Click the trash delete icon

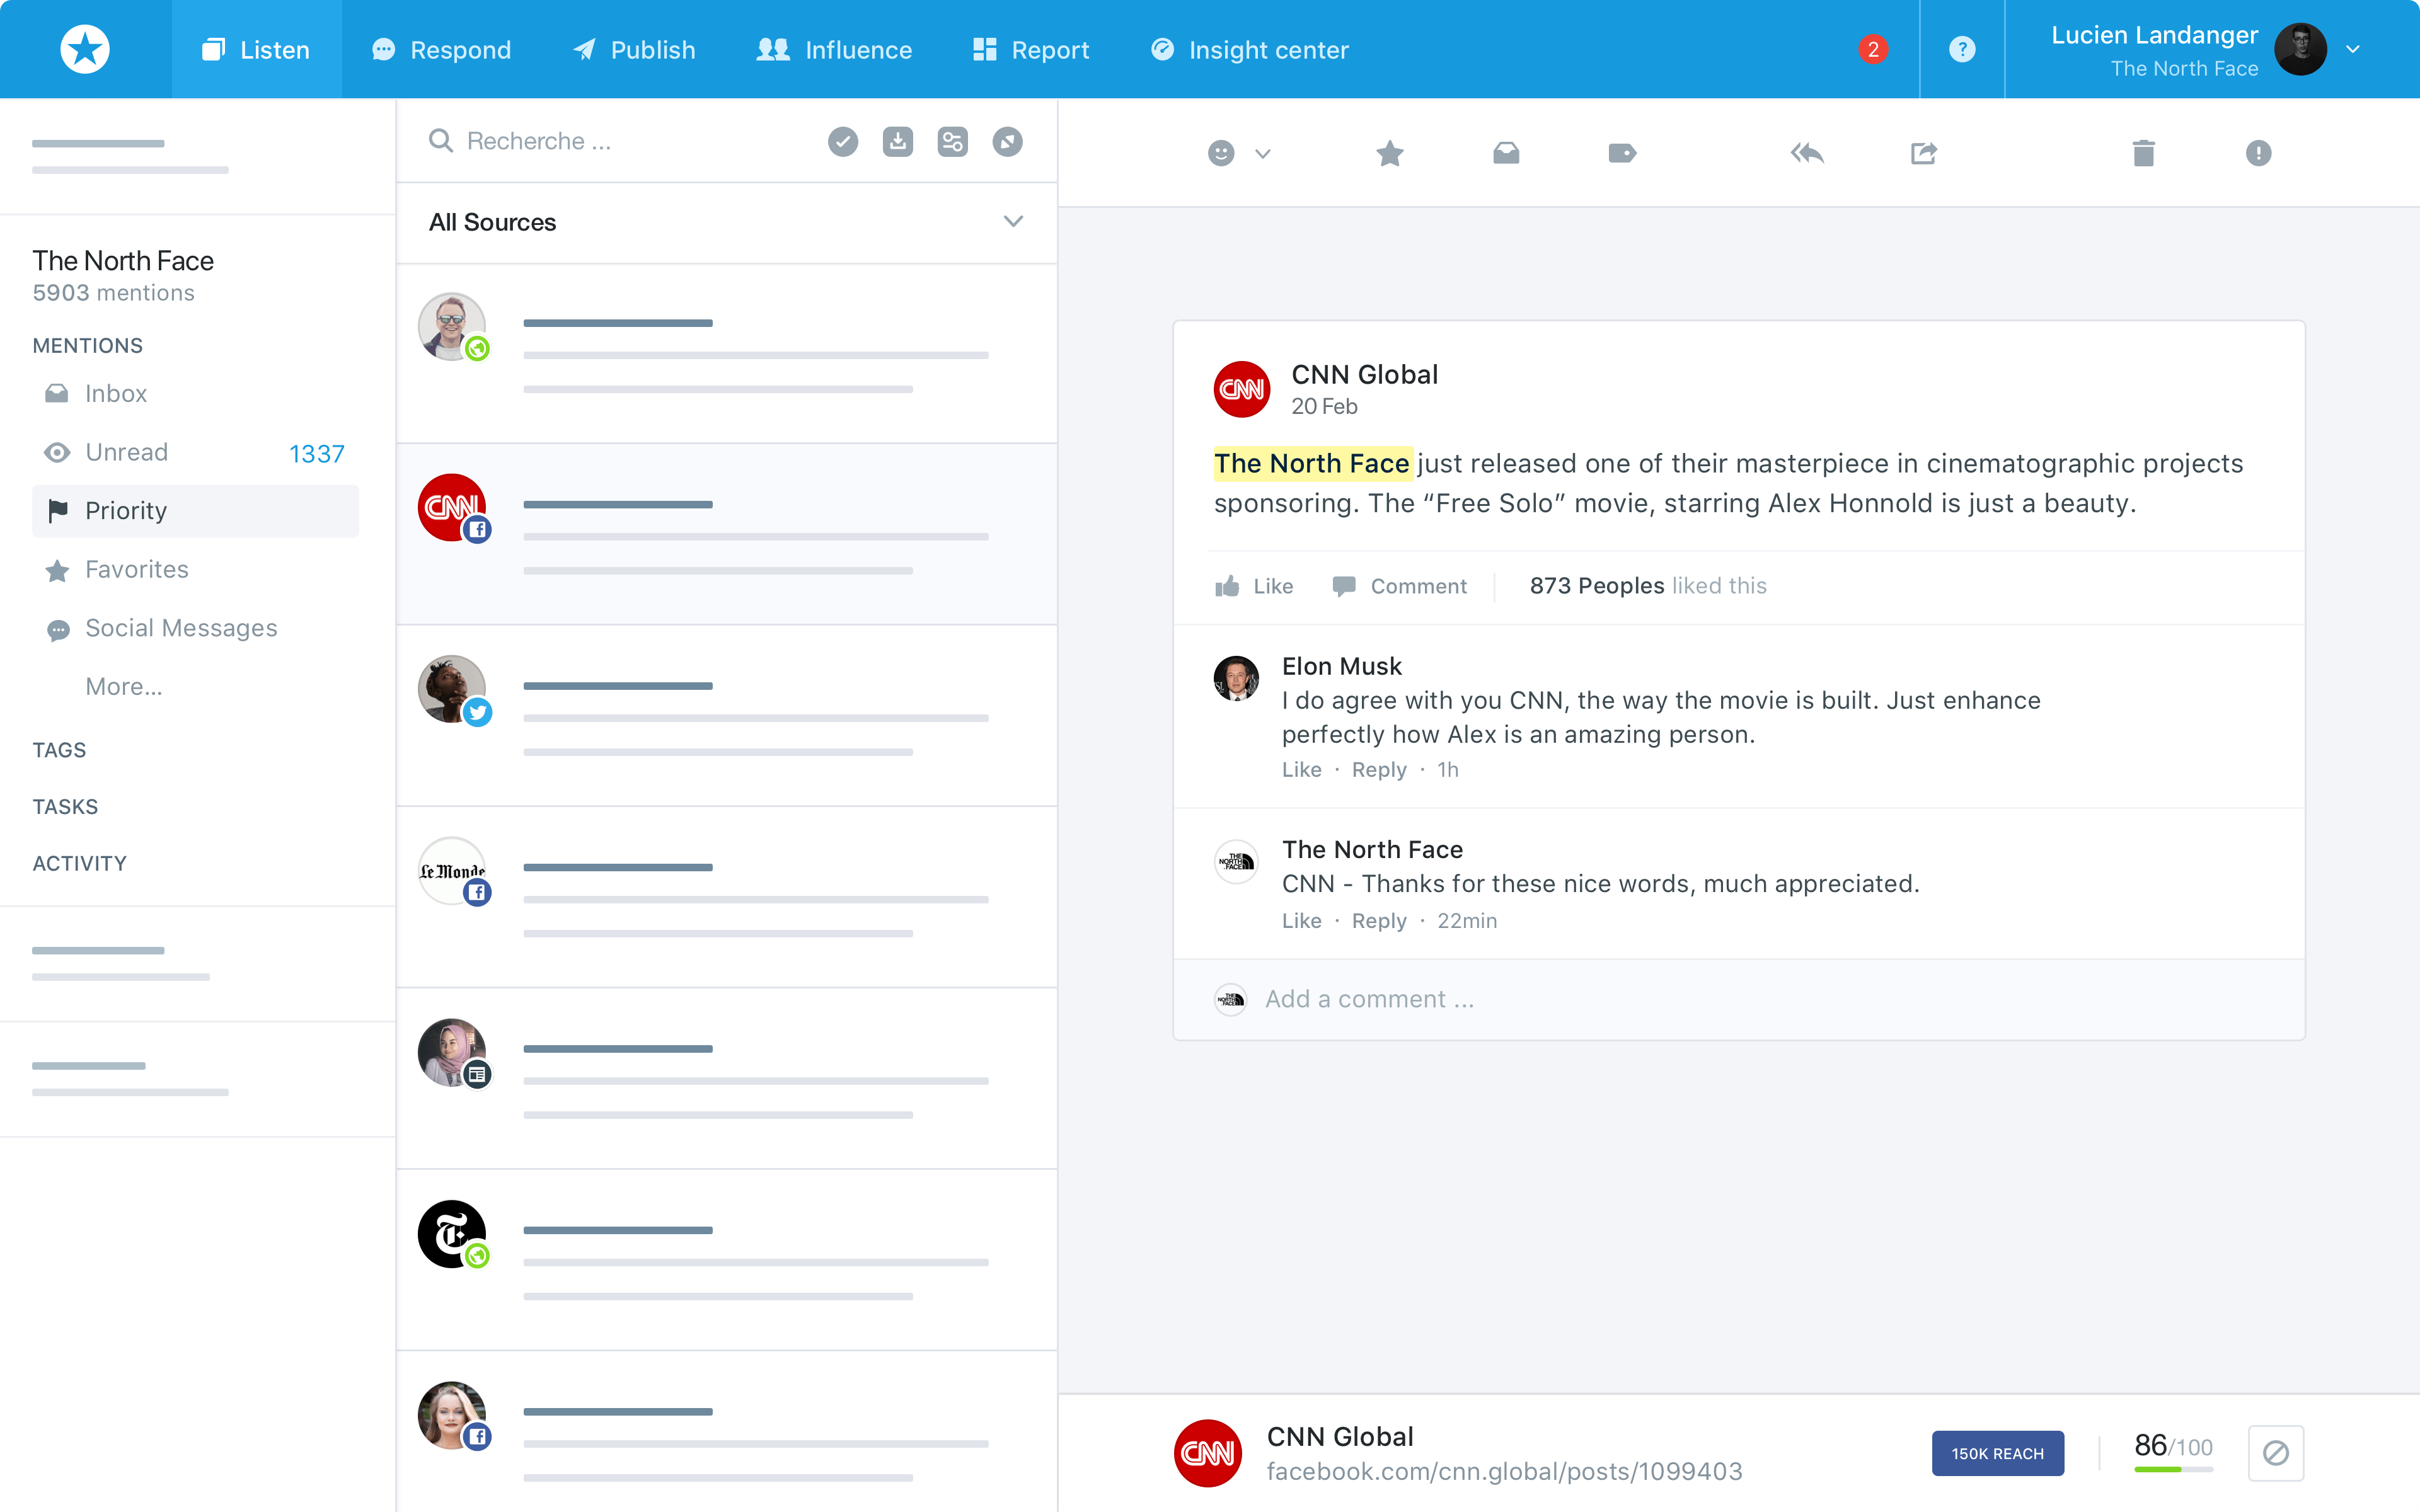[x=2143, y=153]
